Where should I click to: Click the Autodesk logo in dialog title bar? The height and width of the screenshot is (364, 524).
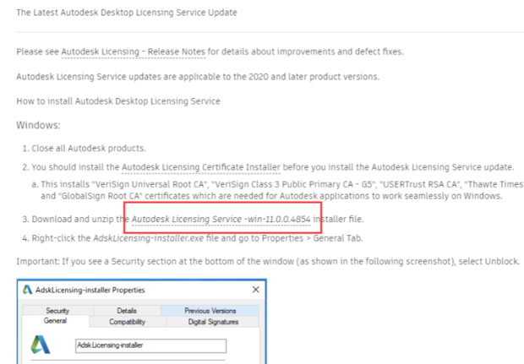[x=27, y=290]
